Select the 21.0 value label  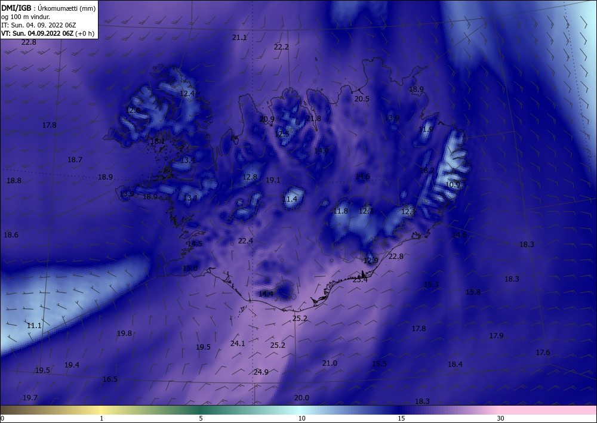[330, 363]
